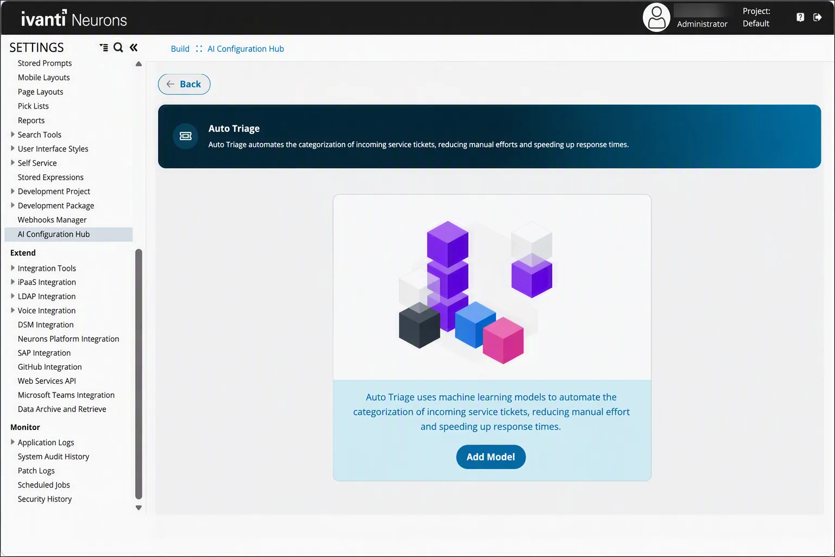The image size is (835, 557).
Task: Select Pick Lists in the sidebar
Action: point(33,106)
